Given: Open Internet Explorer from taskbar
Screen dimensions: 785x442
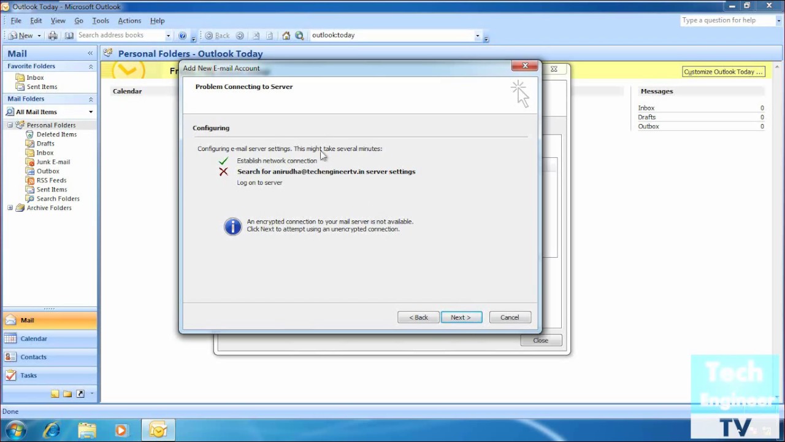Looking at the screenshot, I should 52,430.
